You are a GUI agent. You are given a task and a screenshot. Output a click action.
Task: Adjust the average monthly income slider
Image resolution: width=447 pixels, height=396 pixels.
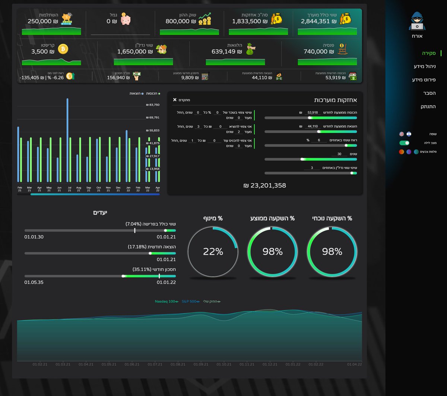[311, 118]
